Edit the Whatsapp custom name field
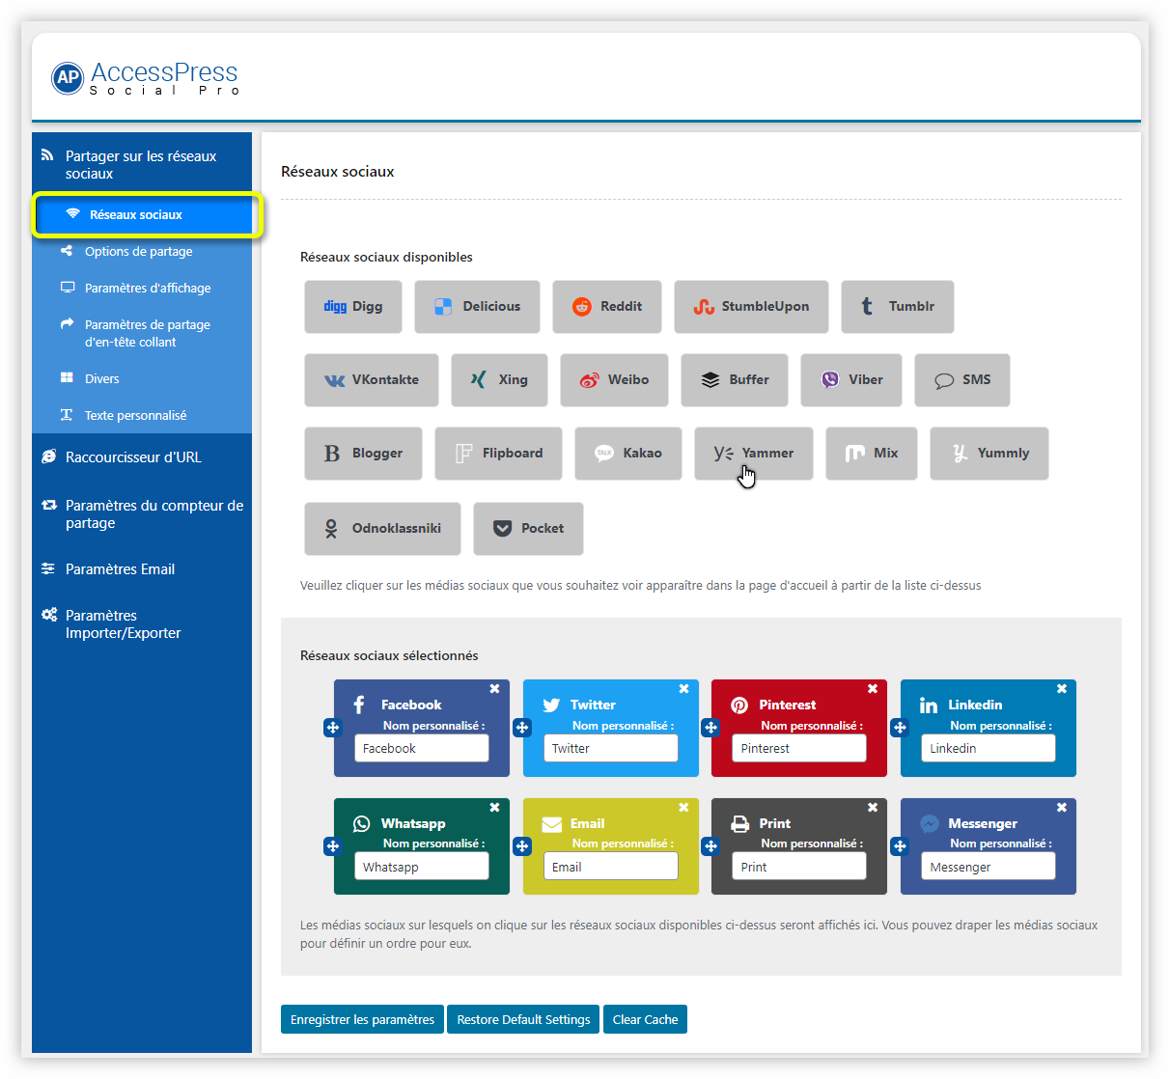The width and height of the screenshot is (1170, 1079). pyautogui.click(x=422, y=867)
